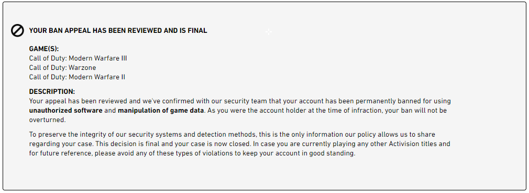Click the bold "manipulation of game data" text
The width and height of the screenshot is (529, 193).
161,110
